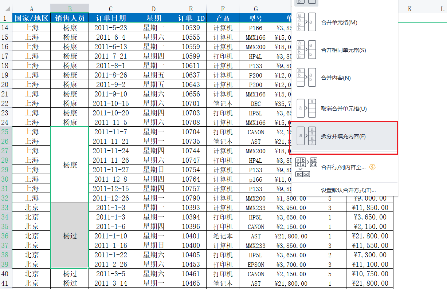The width and height of the screenshot is (447, 289).
Task: Click the 2011-12-26 date cell
Action: (110, 198)
